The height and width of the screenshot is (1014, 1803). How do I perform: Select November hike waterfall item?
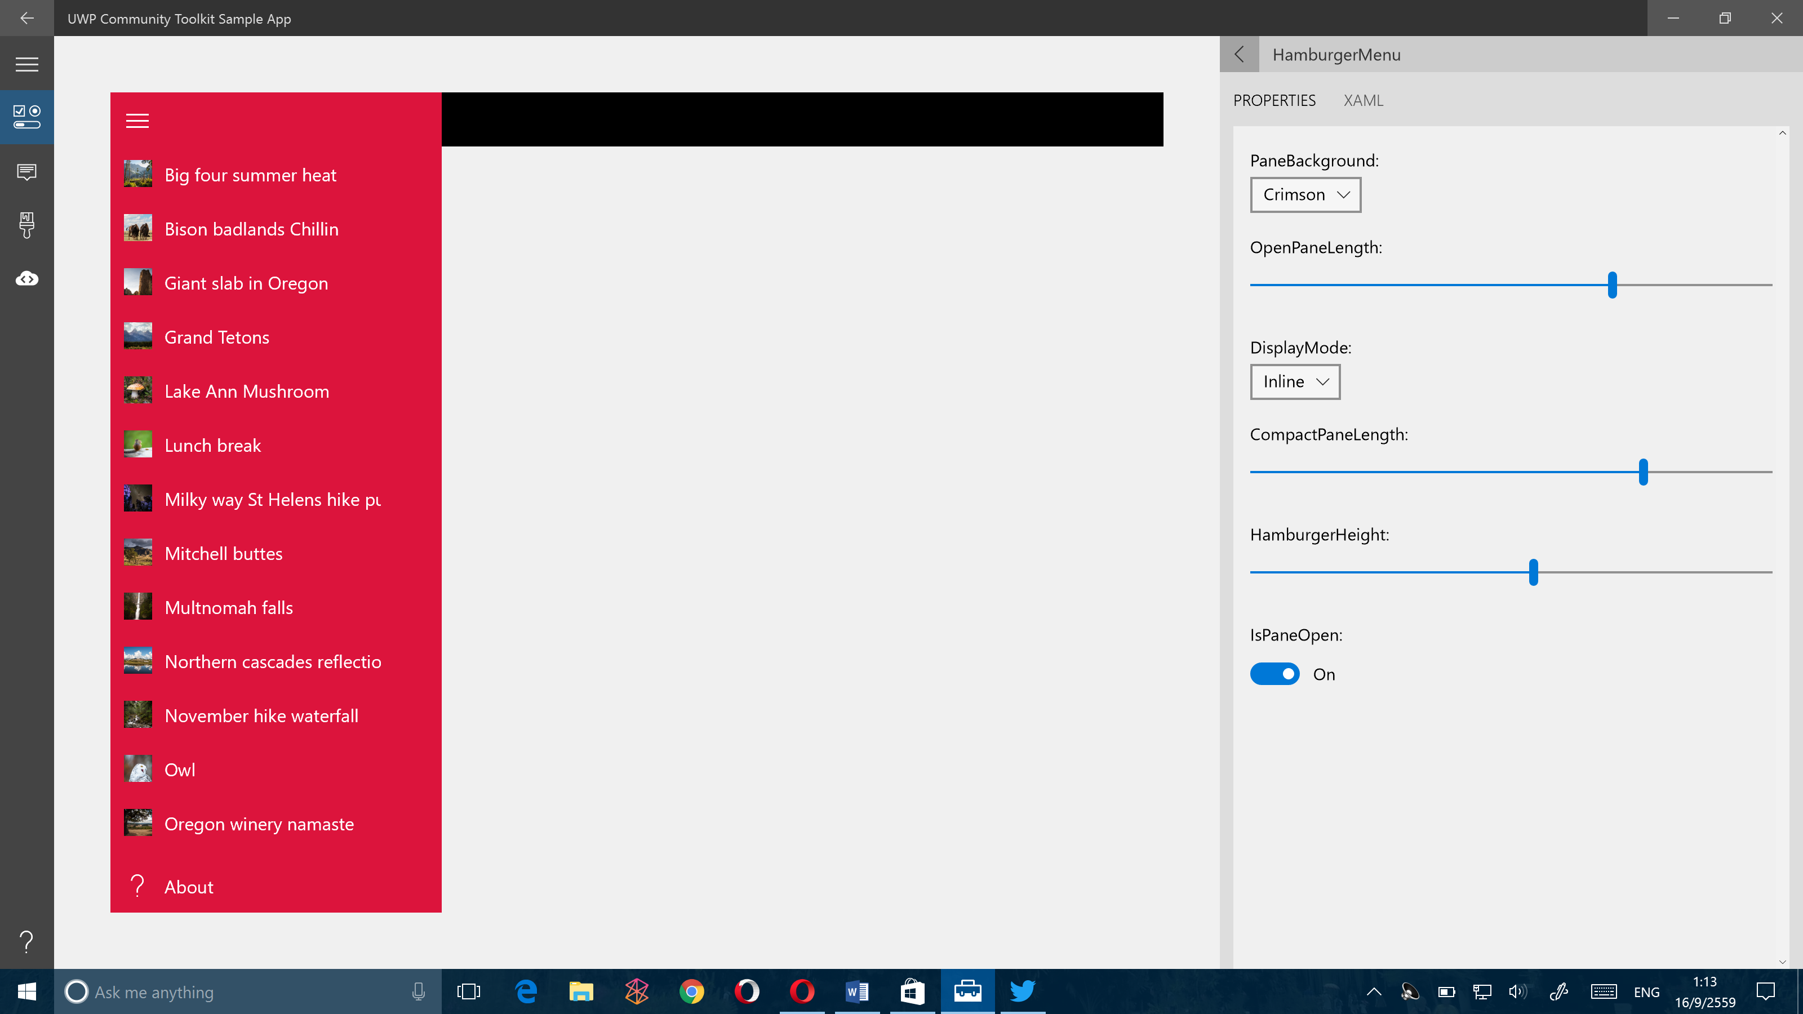pos(276,715)
